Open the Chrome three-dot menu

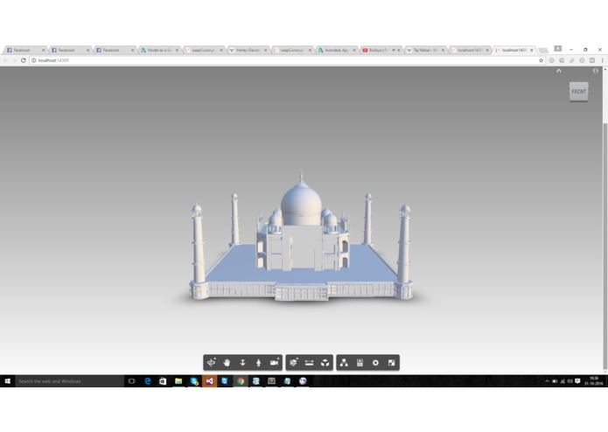pyautogui.click(x=602, y=60)
